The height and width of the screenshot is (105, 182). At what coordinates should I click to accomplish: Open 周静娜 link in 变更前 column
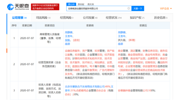[69, 32]
